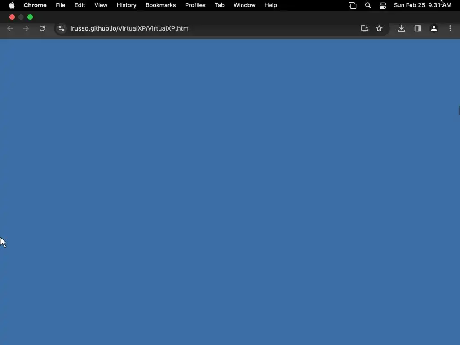View site information icon in address bar

pos(62,28)
